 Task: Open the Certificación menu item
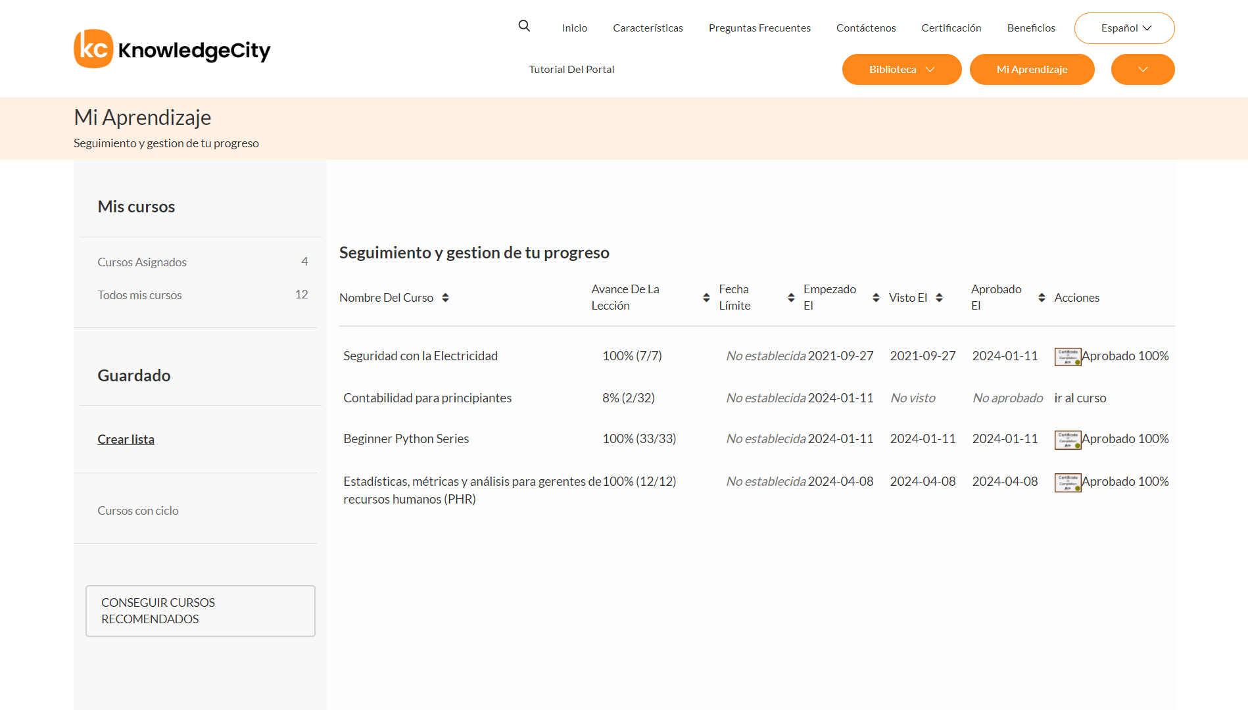(951, 28)
